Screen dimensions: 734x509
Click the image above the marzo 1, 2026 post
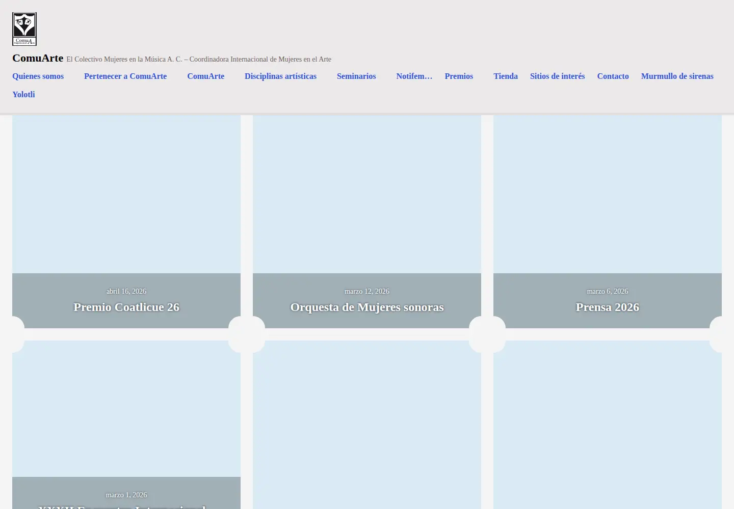pyautogui.click(x=126, y=409)
